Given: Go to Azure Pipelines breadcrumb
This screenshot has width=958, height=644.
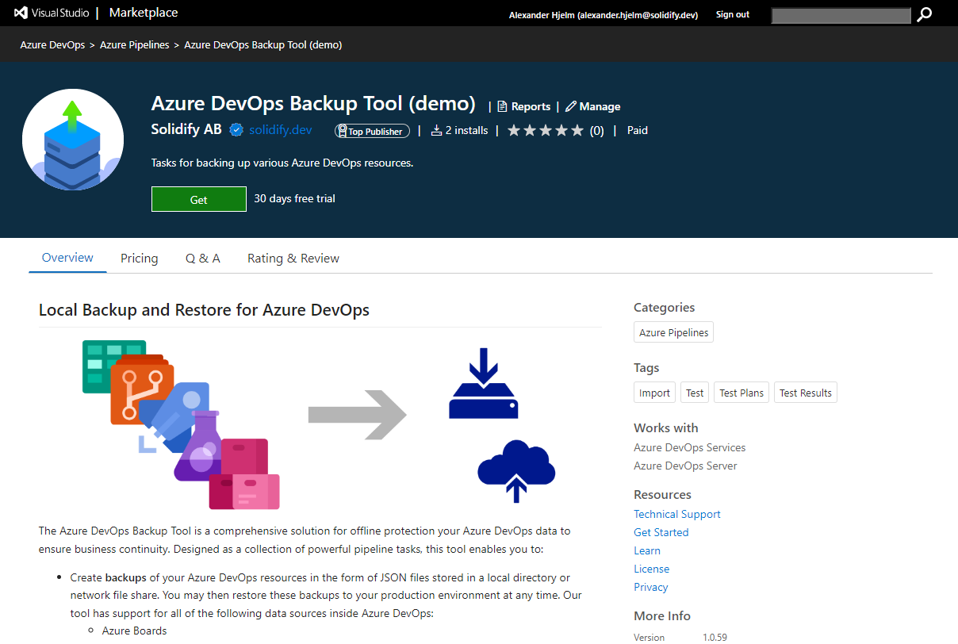Looking at the screenshot, I should 135,45.
